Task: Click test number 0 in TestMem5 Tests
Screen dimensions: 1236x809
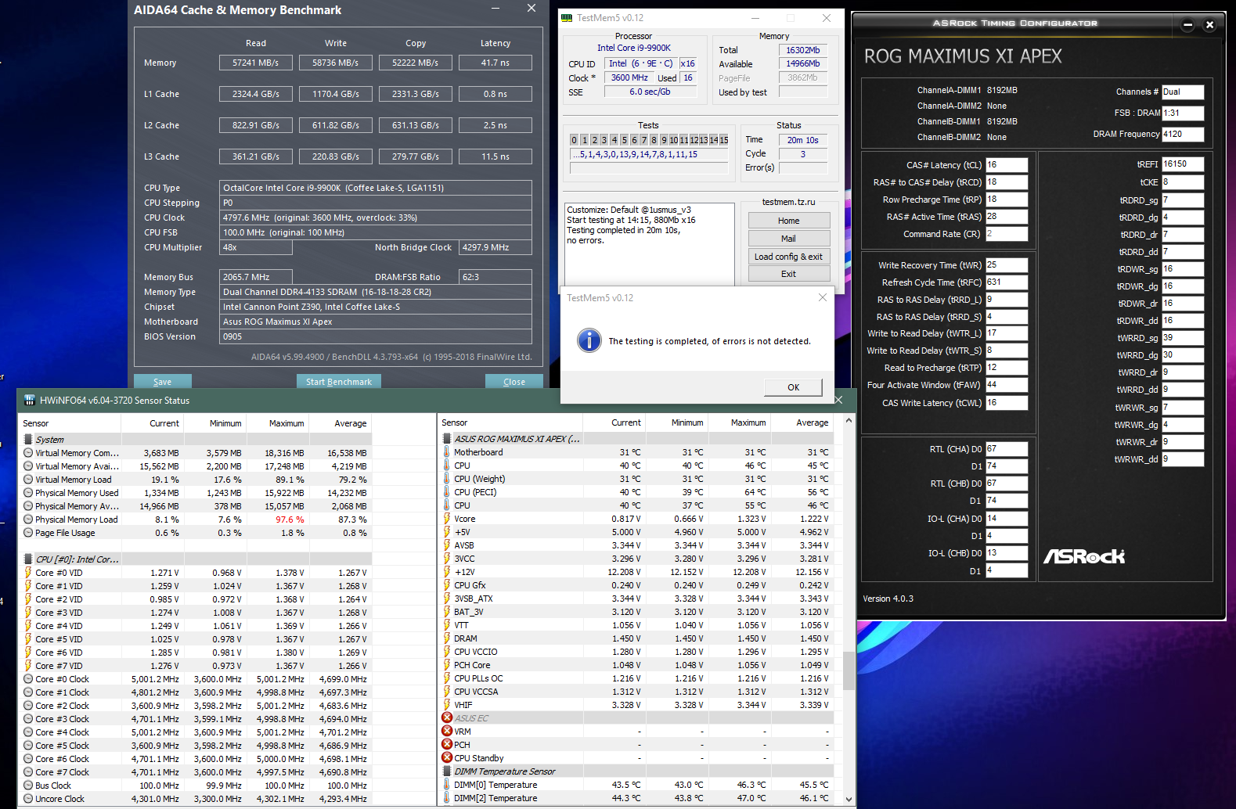Action: click(x=574, y=140)
